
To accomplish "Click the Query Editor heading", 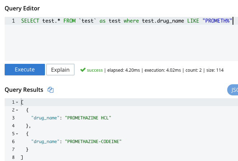I will click(22, 8).
